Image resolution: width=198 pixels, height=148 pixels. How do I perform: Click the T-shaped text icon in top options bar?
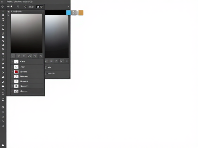pos(18,7)
